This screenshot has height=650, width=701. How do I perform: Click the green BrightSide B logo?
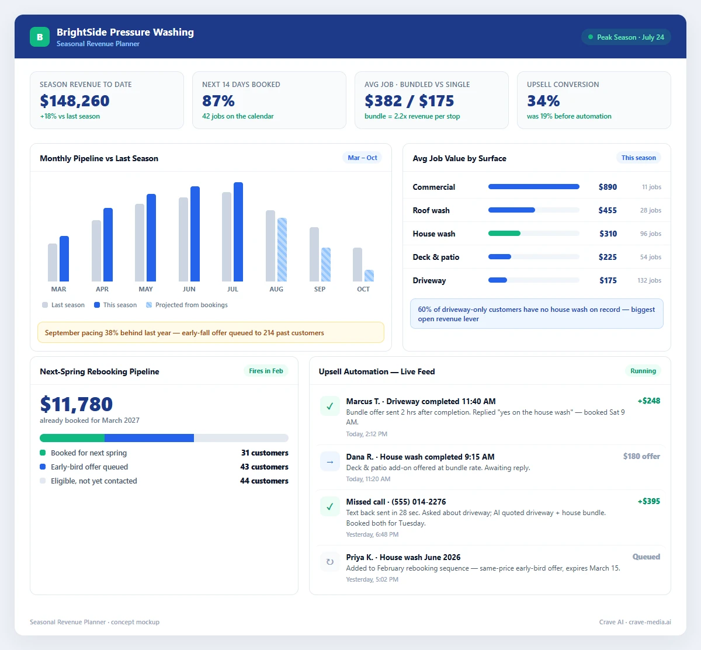pyautogui.click(x=40, y=37)
